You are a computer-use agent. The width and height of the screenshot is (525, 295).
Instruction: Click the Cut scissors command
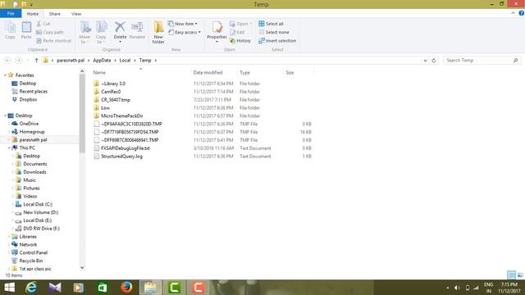(x=43, y=24)
